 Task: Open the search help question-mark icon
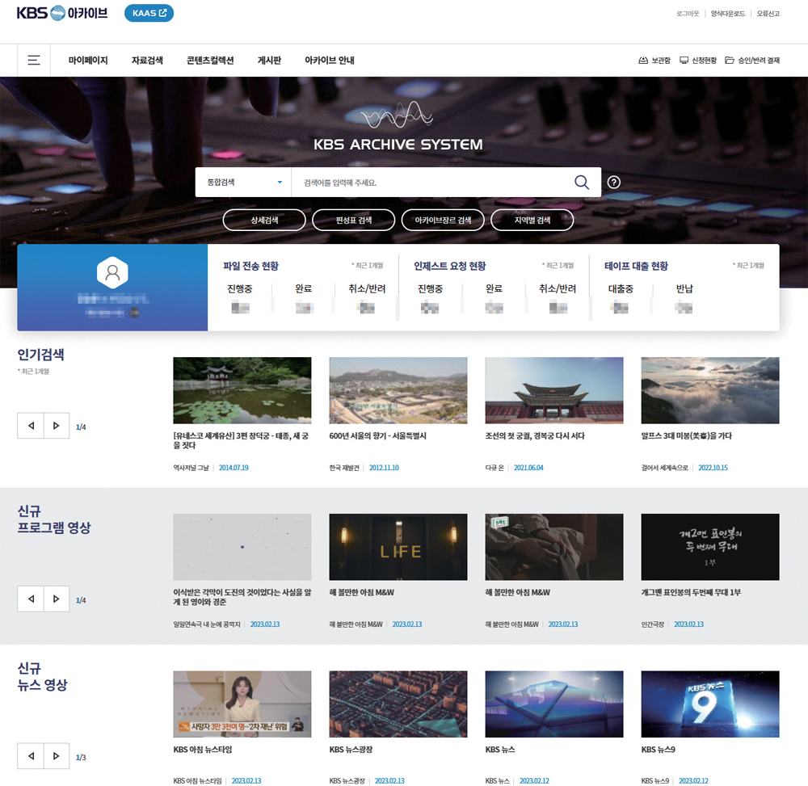[613, 182]
